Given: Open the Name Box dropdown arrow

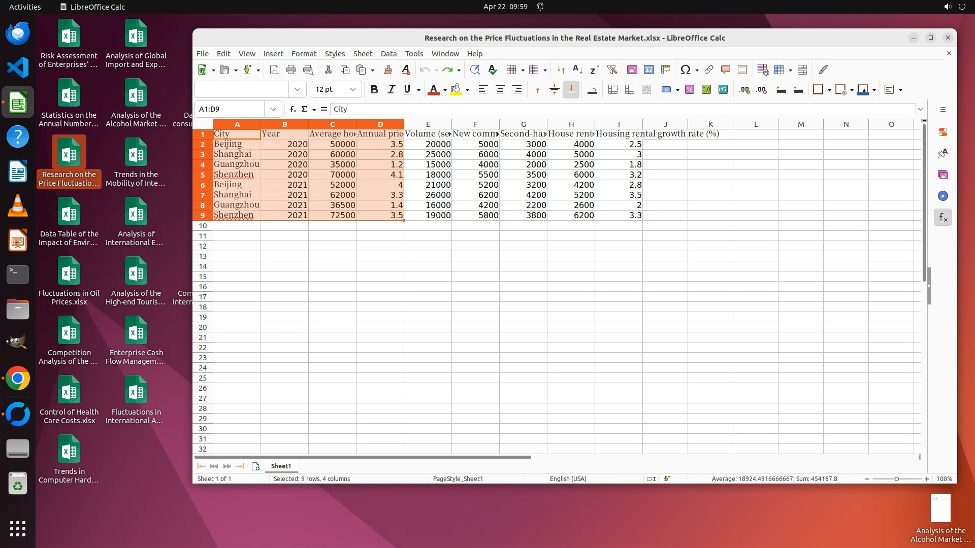Looking at the screenshot, I should coord(273,109).
